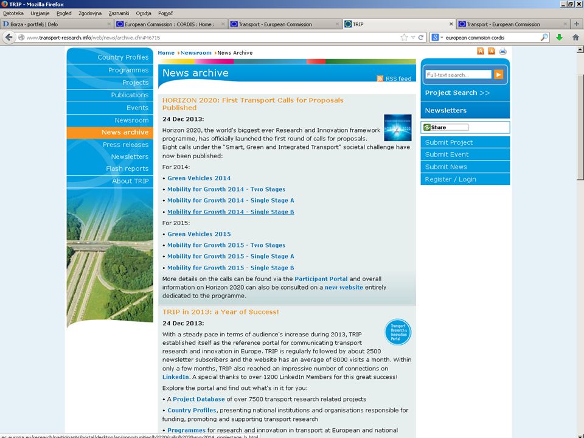Open the Google search engine selector

pos(437,37)
